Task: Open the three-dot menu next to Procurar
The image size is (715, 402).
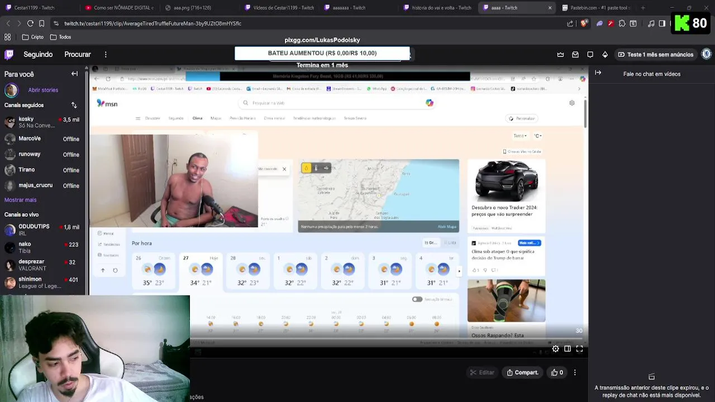Action: pos(106,54)
